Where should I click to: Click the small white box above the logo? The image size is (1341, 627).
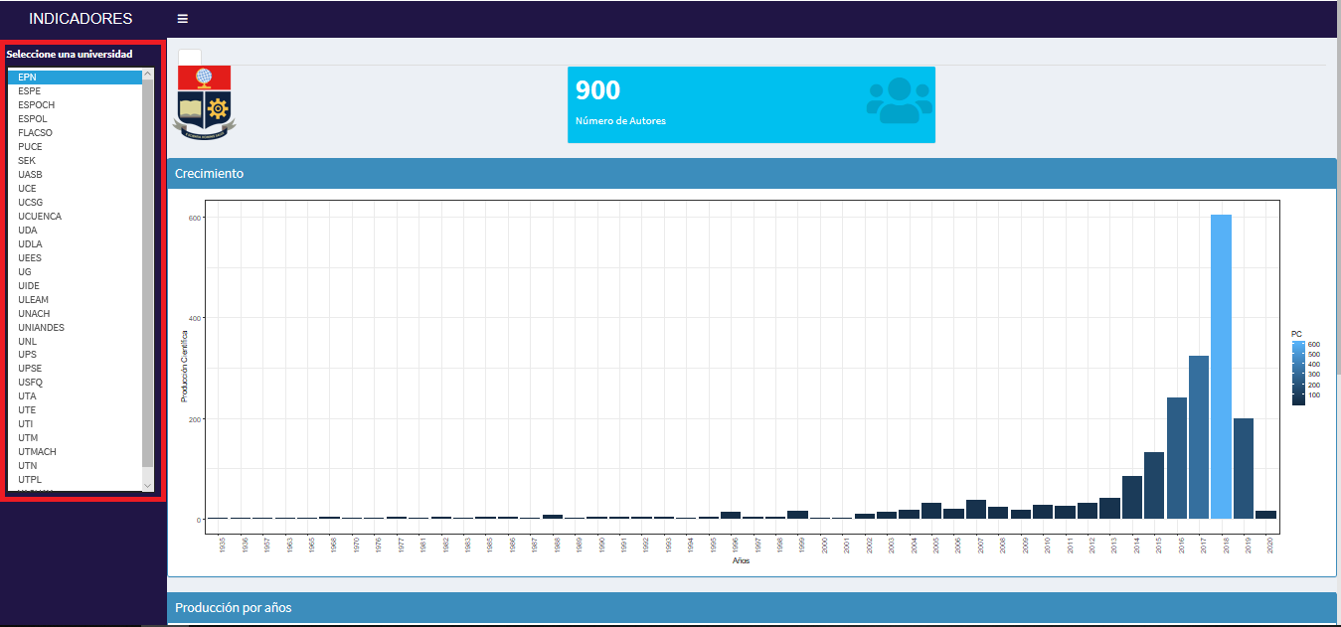[x=190, y=58]
